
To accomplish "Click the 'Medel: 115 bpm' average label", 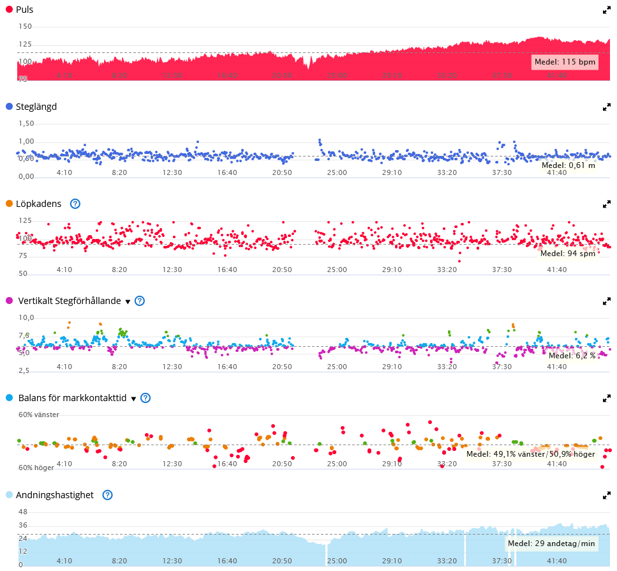I will 565,62.
